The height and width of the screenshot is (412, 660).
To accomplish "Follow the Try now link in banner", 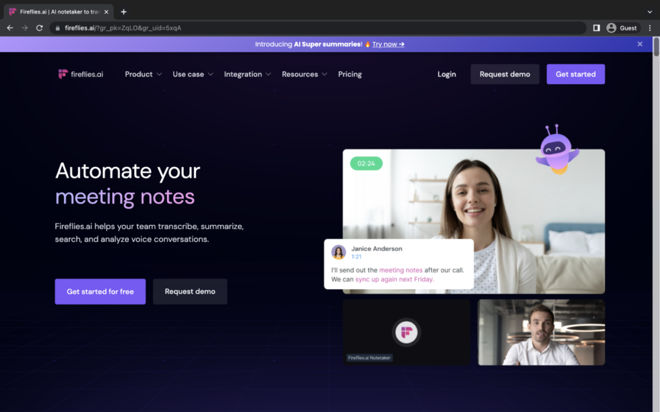I will (x=388, y=44).
